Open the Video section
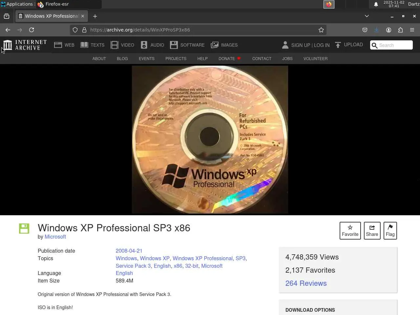420x315 pixels. pos(122,45)
